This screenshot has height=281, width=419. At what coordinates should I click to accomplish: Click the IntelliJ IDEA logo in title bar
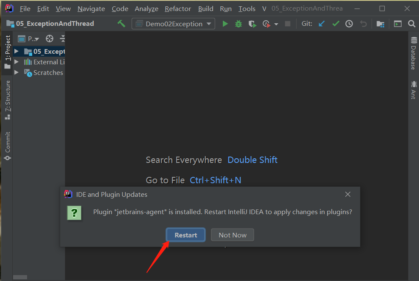(x=9, y=8)
